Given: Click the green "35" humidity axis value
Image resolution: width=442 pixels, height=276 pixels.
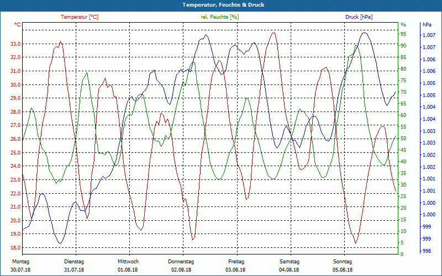Looking at the screenshot, I should (403, 173).
